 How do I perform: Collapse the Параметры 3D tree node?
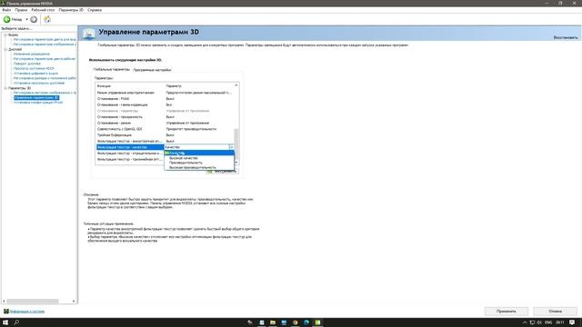pyautogui.click(x=5, y=88)
